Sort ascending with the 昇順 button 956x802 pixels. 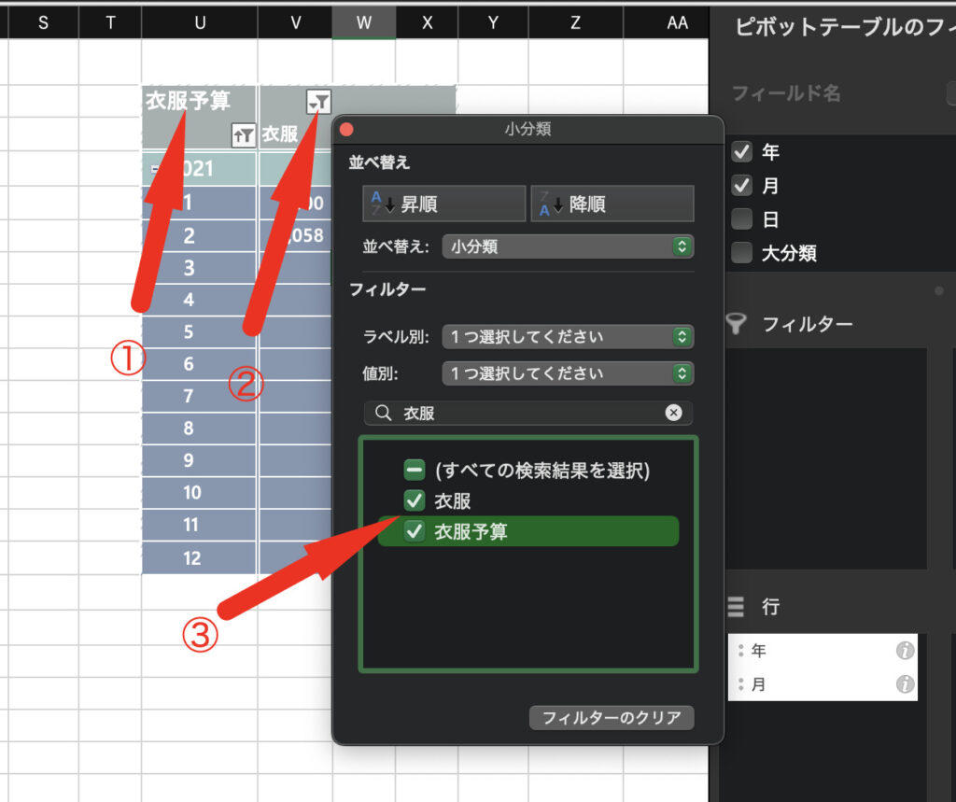444,204
